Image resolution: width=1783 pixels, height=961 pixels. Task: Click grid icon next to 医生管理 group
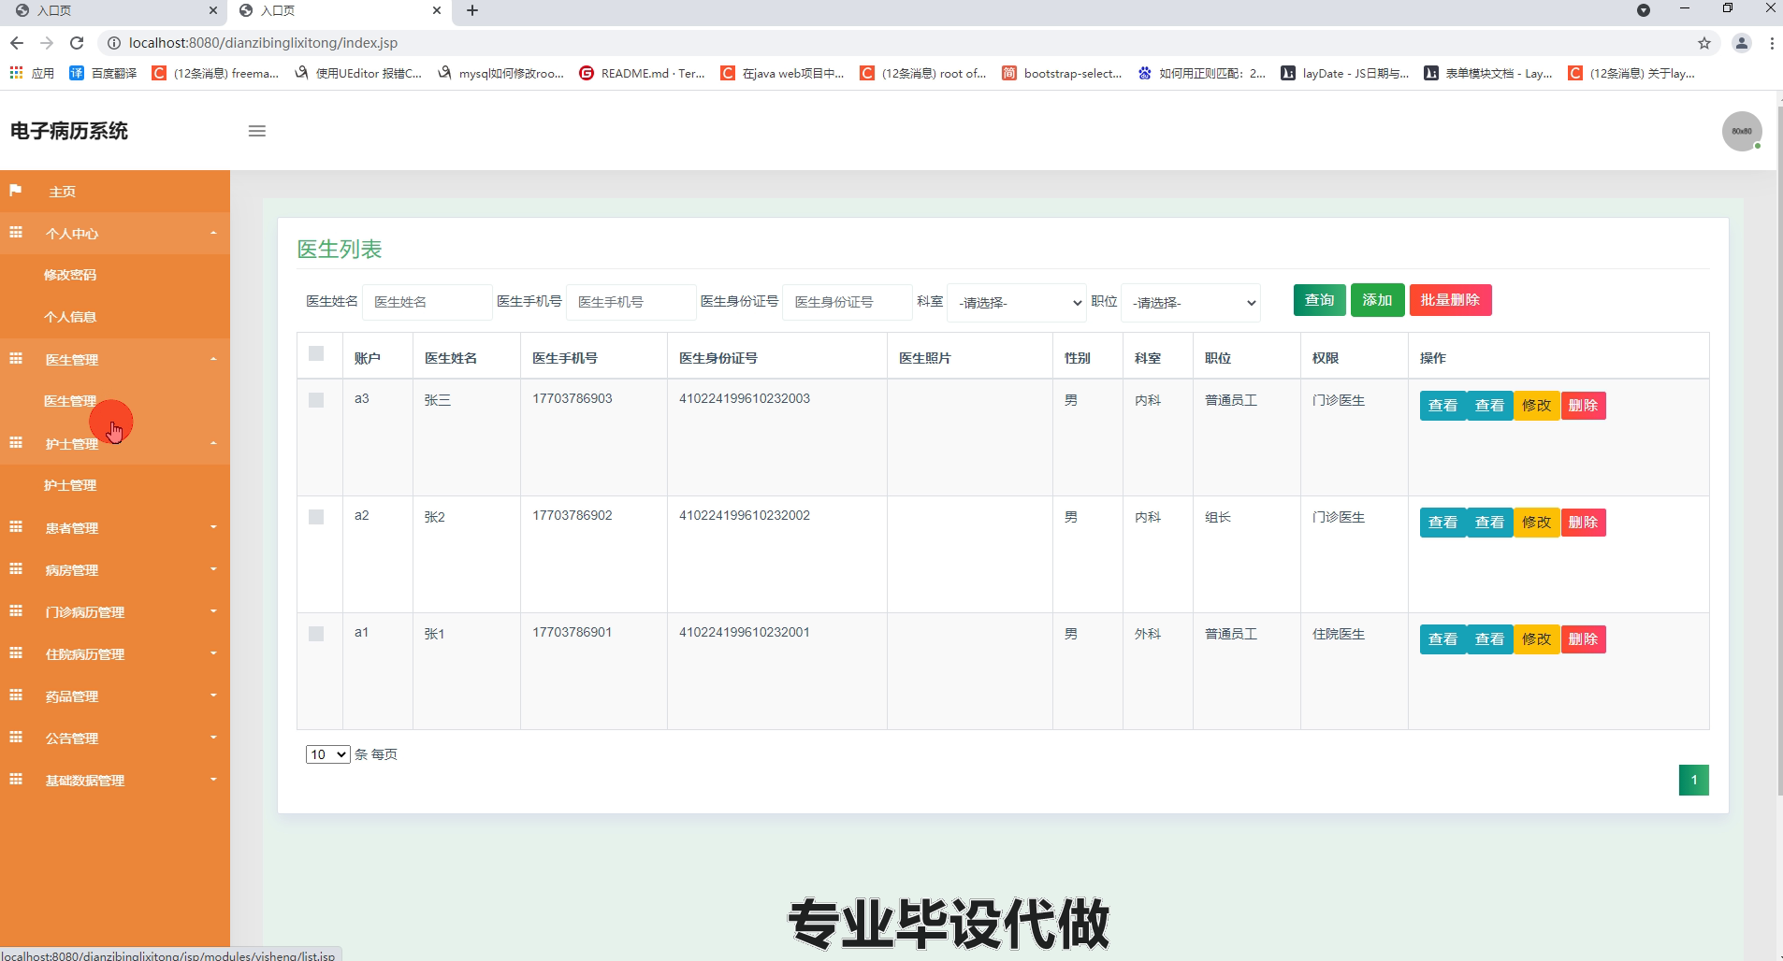click(x=16, y=359)
